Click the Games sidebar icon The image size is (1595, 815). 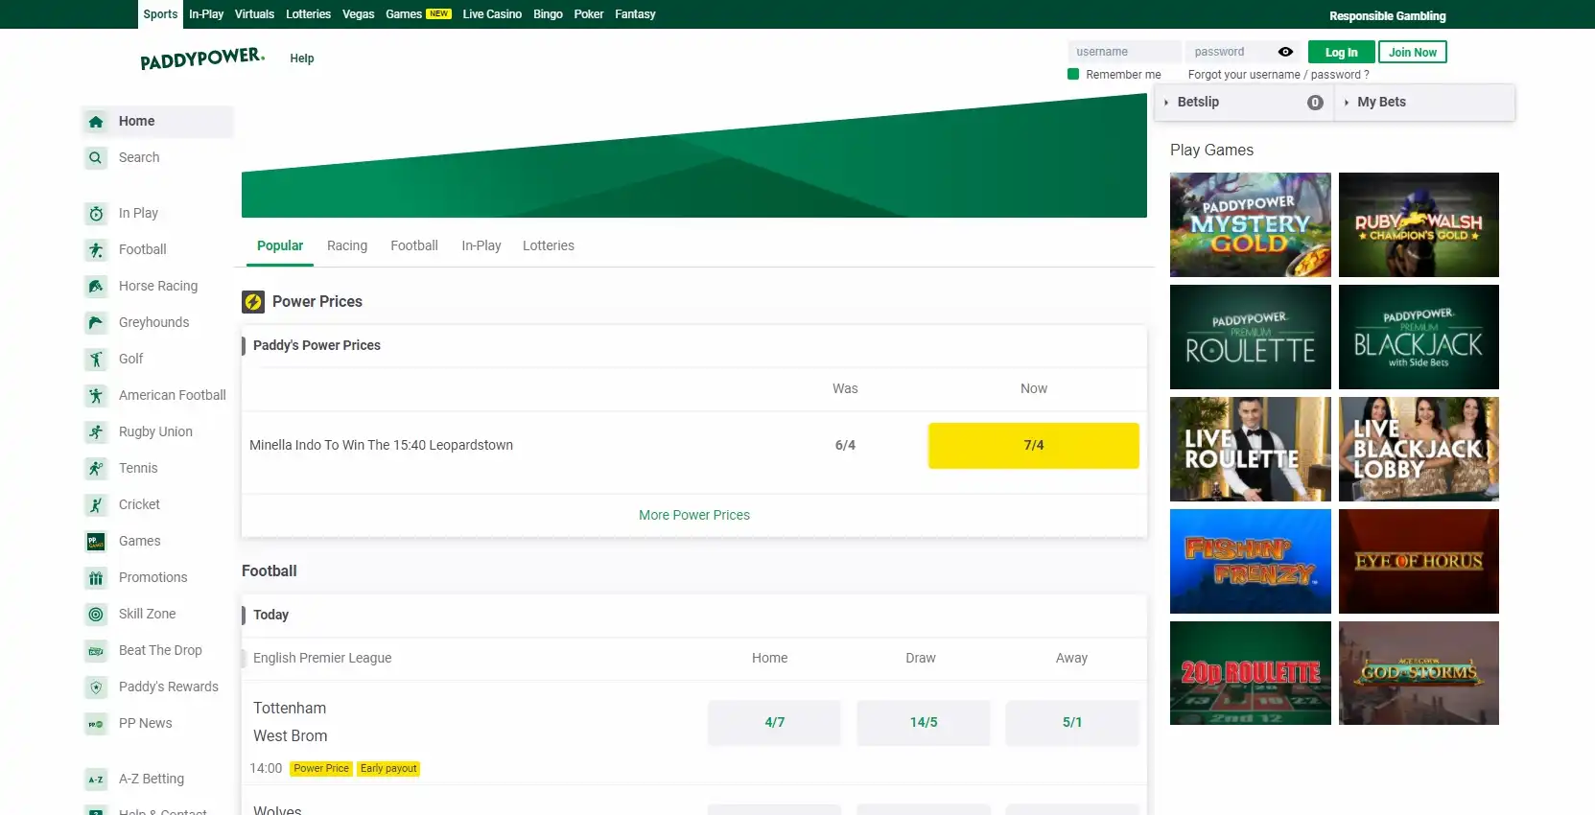(96, 542)
